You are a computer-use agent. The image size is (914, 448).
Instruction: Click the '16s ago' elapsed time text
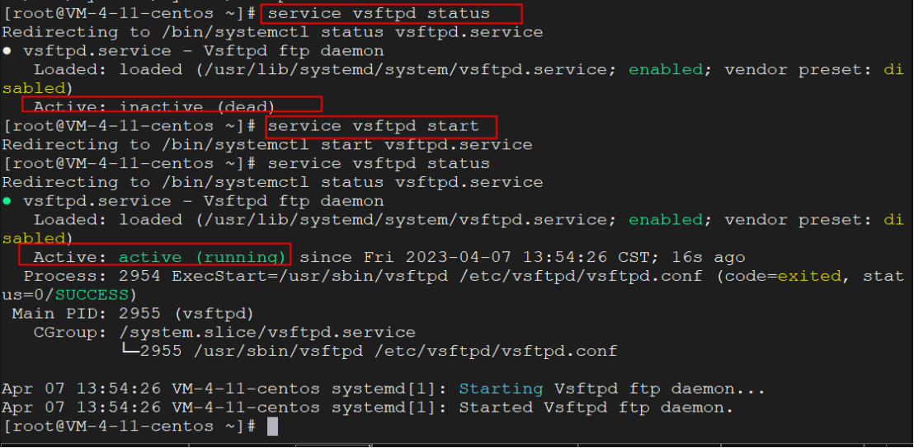tap(709, 257)
